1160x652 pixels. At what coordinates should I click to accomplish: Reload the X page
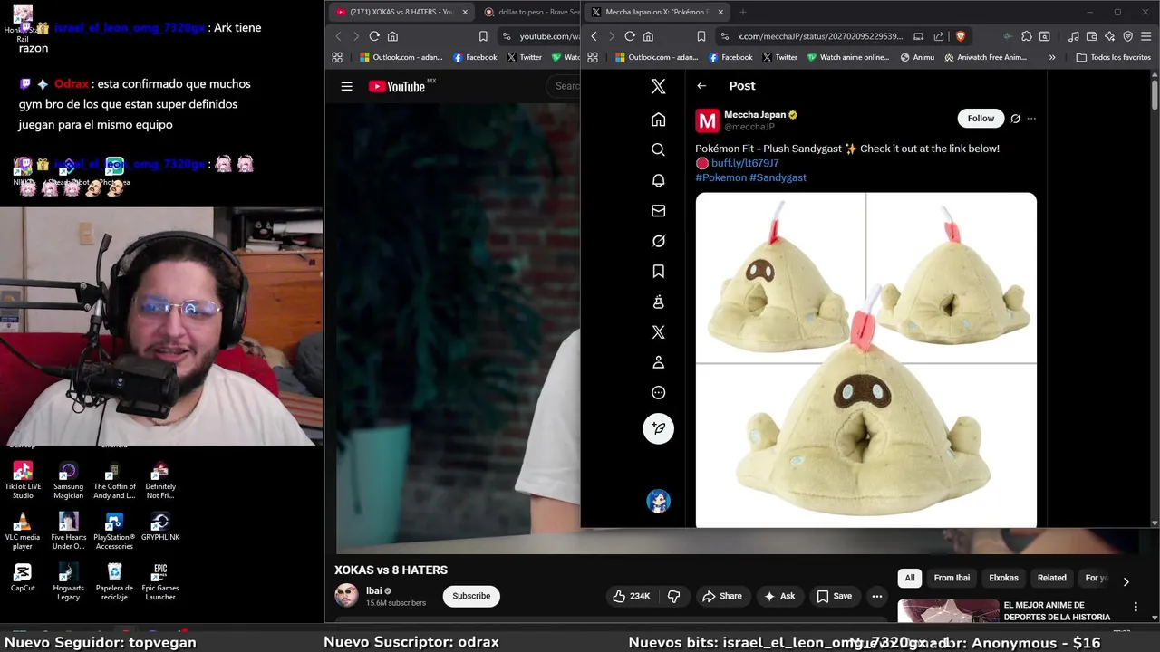click(x=630, y=36)
